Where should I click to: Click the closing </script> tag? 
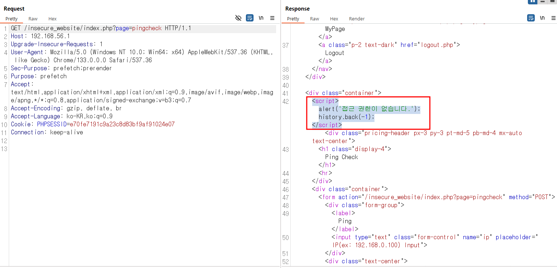(327, 125)
